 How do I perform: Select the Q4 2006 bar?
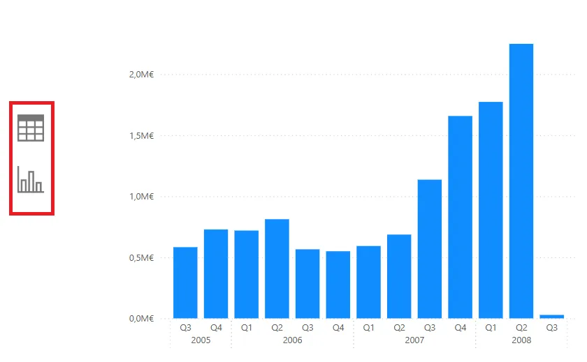[338, 285]
